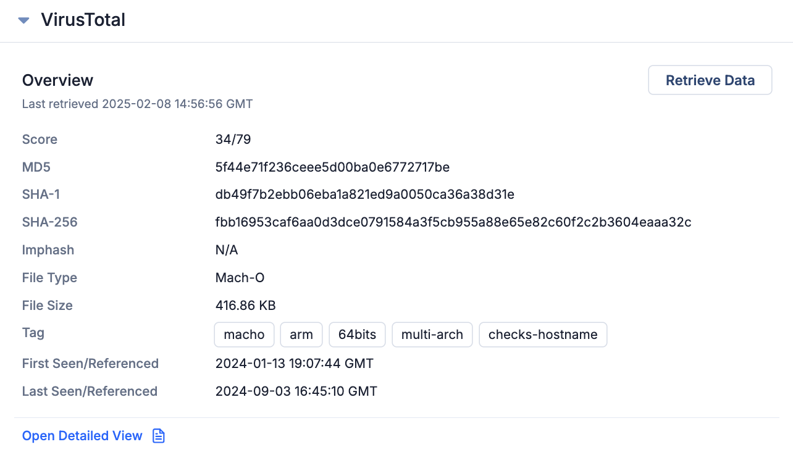
Task: Click the Last retrieved timestamp text
Action: click(x=137, y=104)
